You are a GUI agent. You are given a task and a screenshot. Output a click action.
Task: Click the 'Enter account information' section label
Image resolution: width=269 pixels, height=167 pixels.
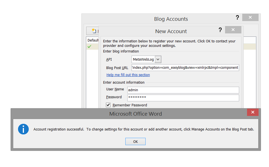[124, 83]
